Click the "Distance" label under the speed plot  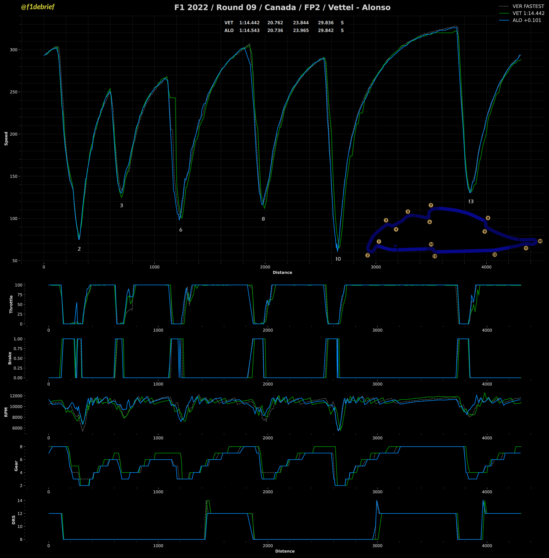pyautogui.click(x=283, y=273)
